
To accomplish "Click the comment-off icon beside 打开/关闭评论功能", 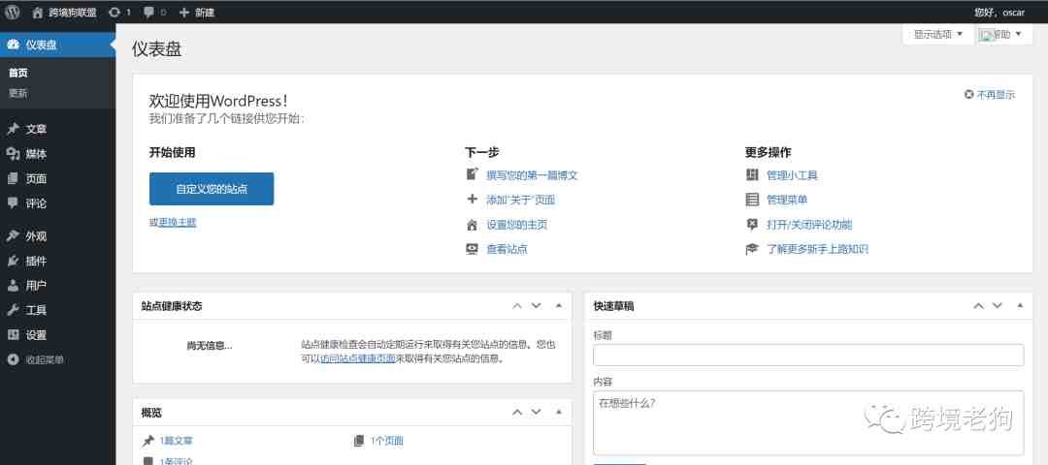I will pyautogui.click(x=752, y=224).
